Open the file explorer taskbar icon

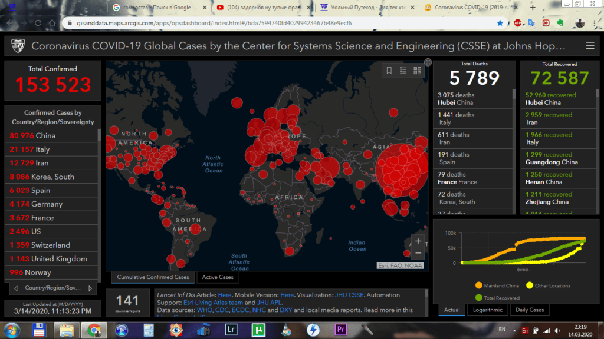[x=66, y=330]
